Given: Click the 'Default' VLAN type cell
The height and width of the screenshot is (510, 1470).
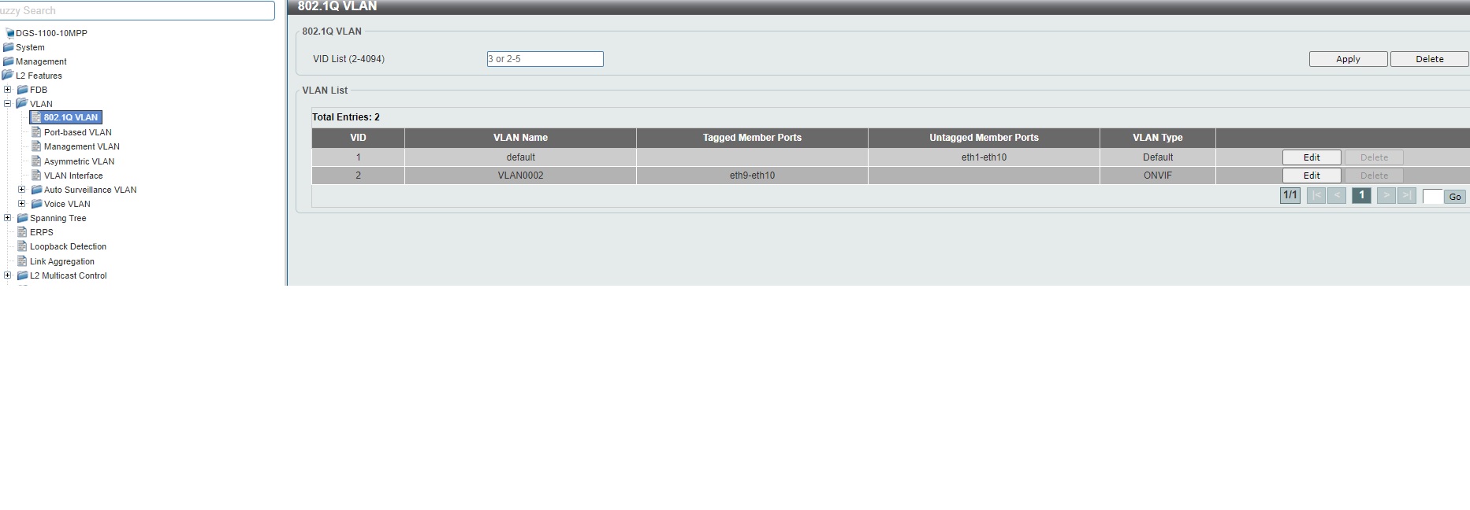Looking at the screenshot, I should (x=1158, y=157).
